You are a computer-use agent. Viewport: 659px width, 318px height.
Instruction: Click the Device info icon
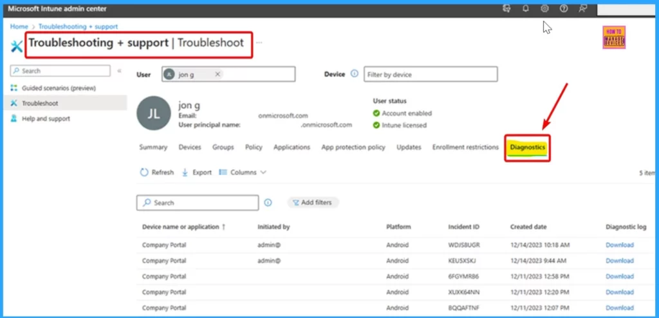[355, 73]
